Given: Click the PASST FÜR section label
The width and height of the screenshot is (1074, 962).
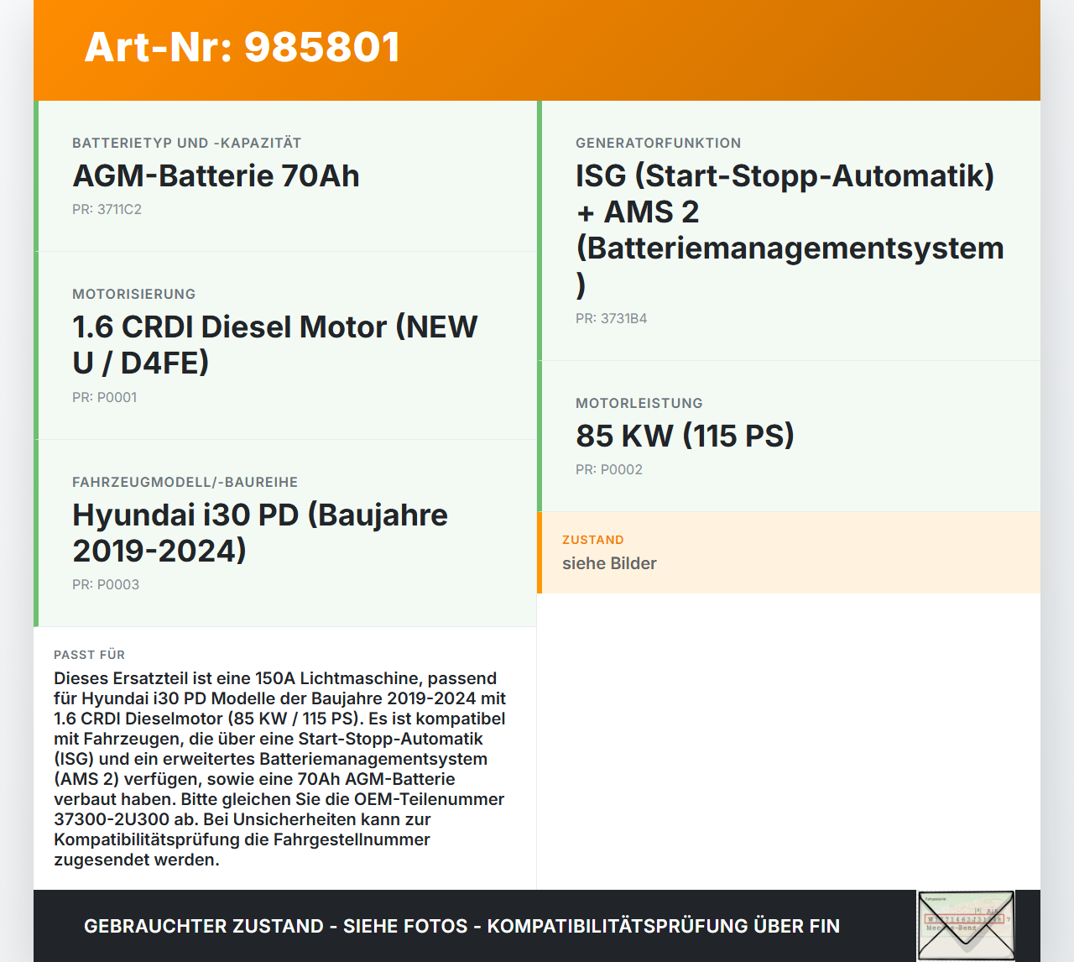Looking at the screenshot, I should click(x=89, y=655).
